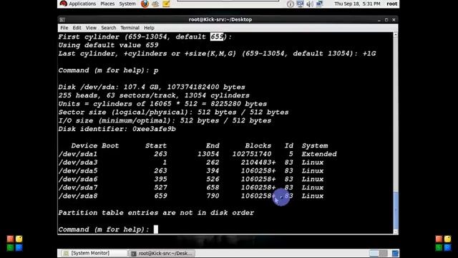The image size is (458, 258).
Task: Open the System menu in top panel
Action: [x=127, y=4]
